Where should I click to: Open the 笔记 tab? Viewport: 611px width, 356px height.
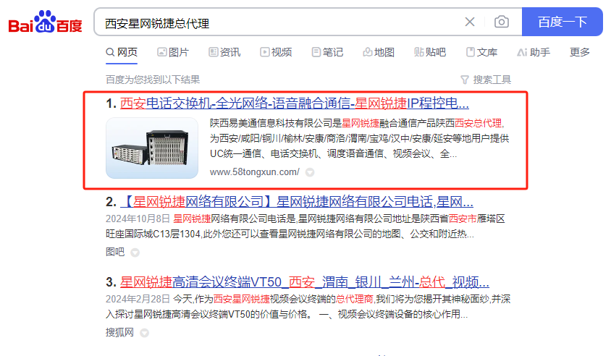(x=327, y=52)
